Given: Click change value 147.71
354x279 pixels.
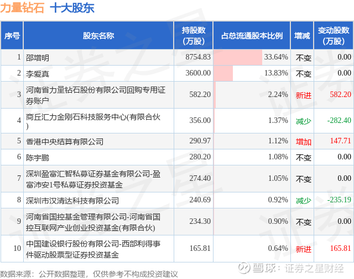Looking at the screenshot, I should (x=341, y=141).
